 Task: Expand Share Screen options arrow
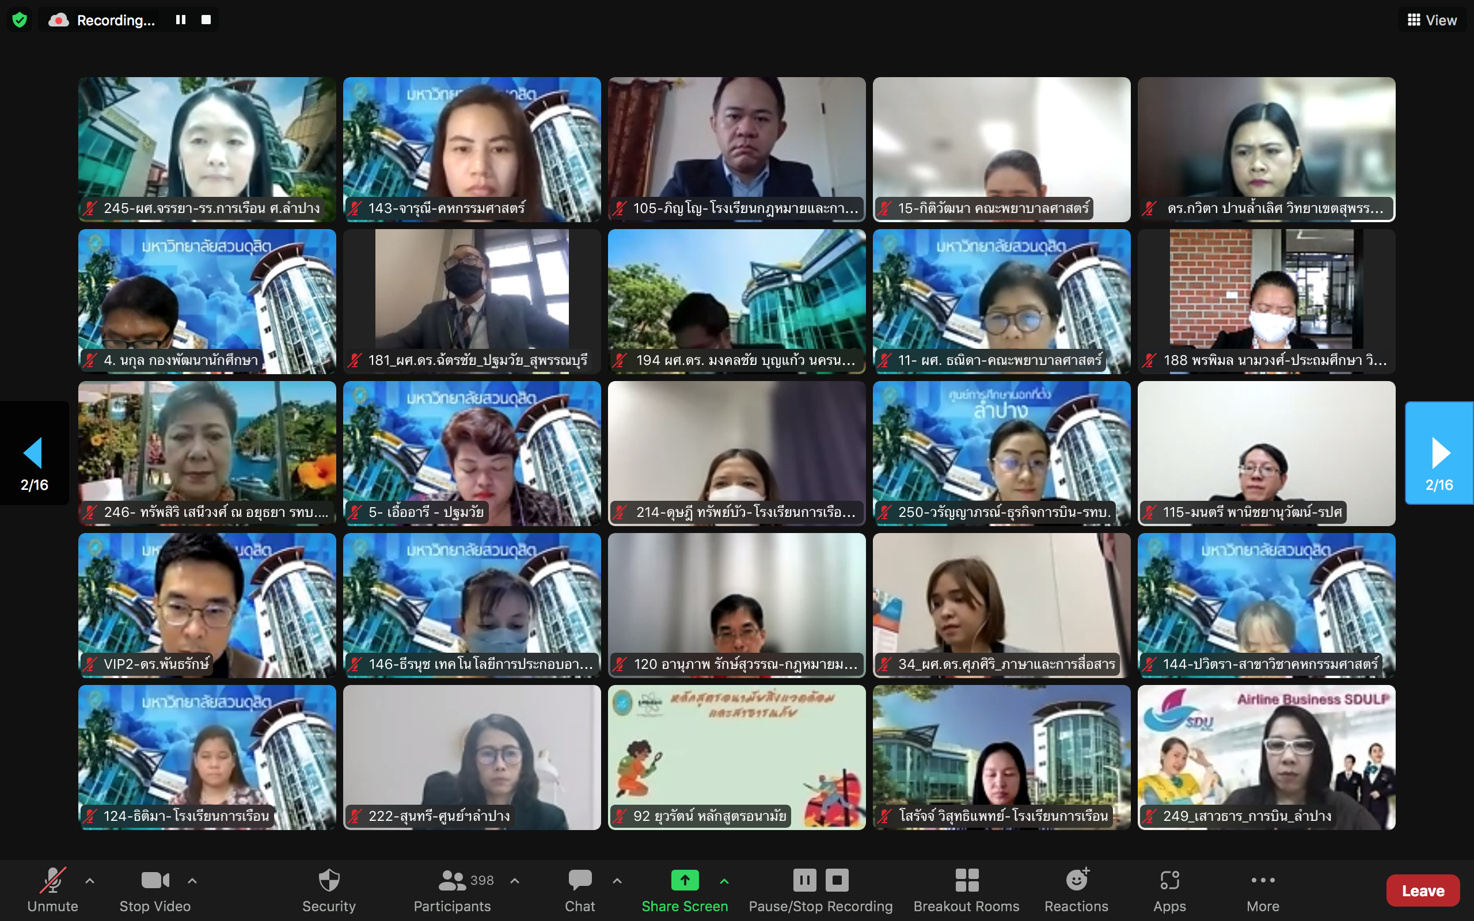point(724,880)
